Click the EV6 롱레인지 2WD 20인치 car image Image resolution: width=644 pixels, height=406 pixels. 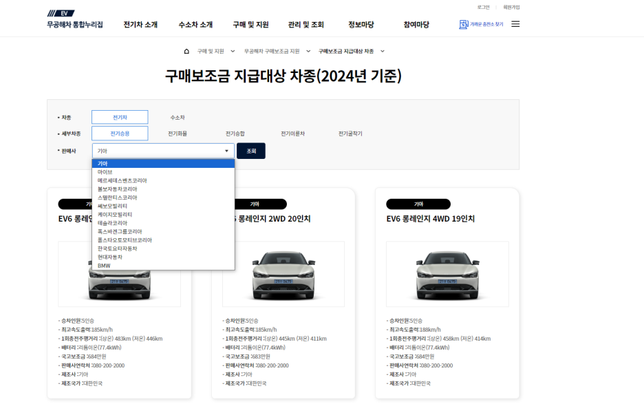pos(283,274)
